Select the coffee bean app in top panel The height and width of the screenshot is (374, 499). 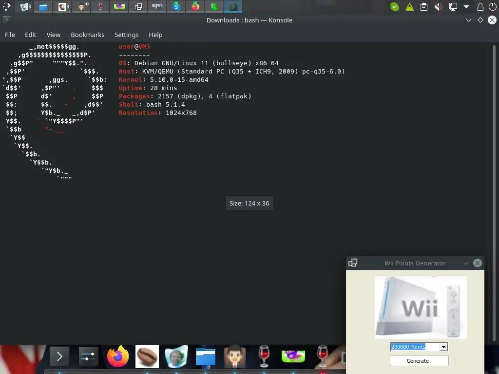(x=62, y=7)
